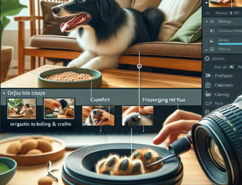Open the Claacions camera icon
242x185 pixels.
point(208,85)
